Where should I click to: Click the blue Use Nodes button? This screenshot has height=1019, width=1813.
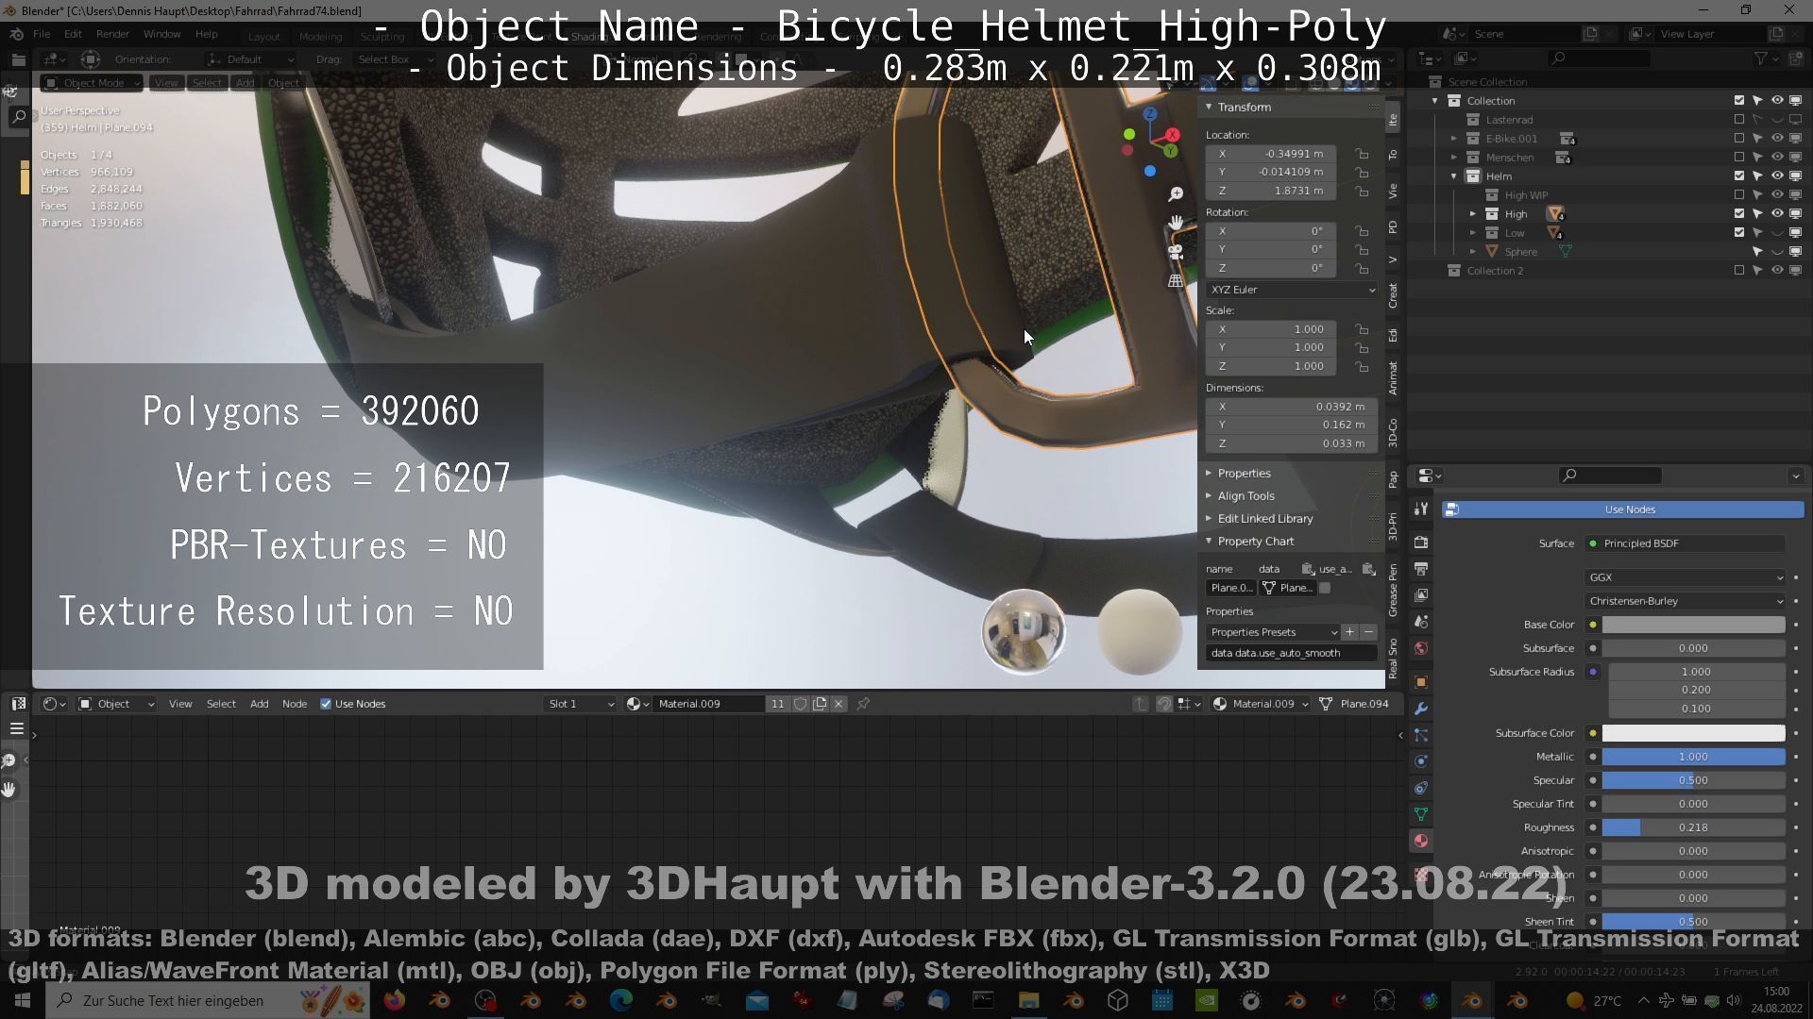click(1623, 509)
